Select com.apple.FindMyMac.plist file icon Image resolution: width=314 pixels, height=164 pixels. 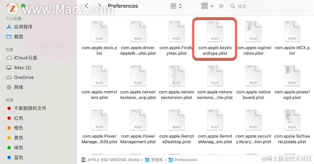[x=177, y=31]
